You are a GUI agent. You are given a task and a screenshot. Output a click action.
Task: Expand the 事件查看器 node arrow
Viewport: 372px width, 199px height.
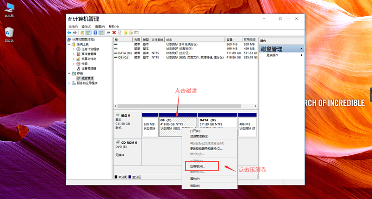[74, 54]
